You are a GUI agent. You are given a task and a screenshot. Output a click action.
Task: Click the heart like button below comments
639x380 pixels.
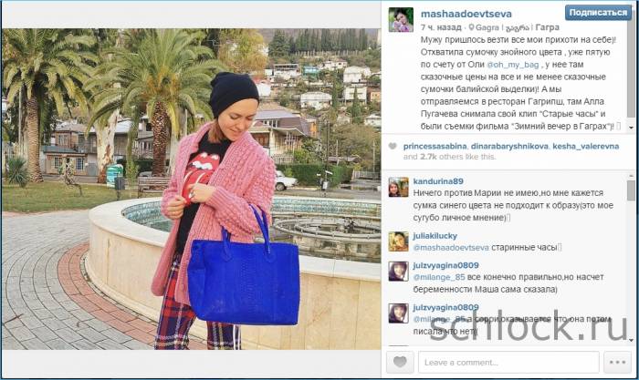click(x=400, y=362)
